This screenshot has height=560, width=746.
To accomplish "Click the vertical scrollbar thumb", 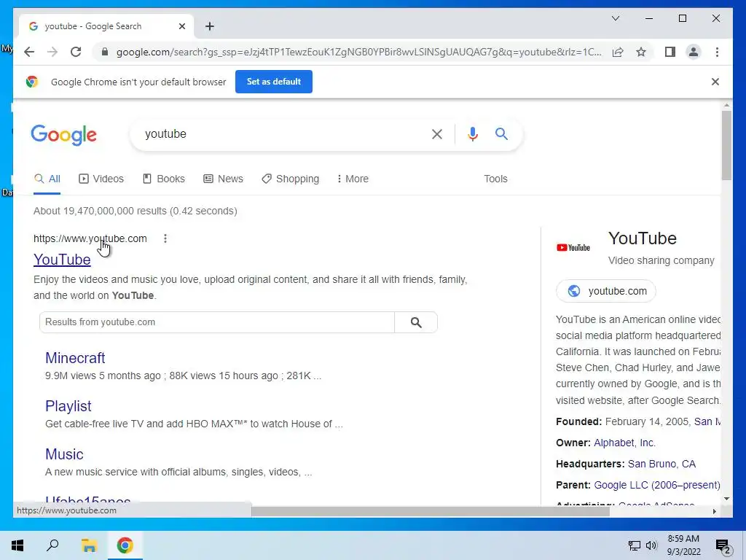I will [x=726, y=145].
